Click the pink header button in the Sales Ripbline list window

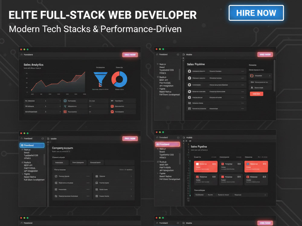click(265, 55)
